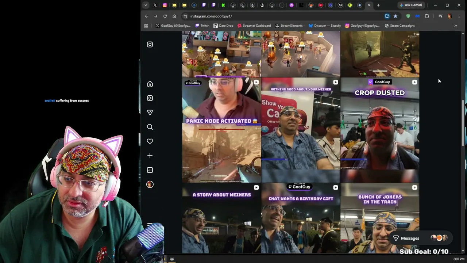Switch to the Kick tab
467x263 pixels.
point(223,5)
